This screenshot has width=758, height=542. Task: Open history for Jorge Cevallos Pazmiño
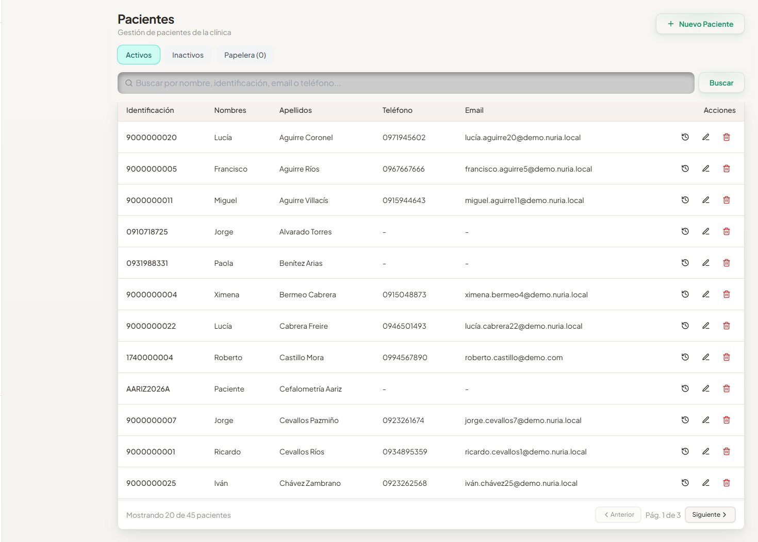coord(685,420)
